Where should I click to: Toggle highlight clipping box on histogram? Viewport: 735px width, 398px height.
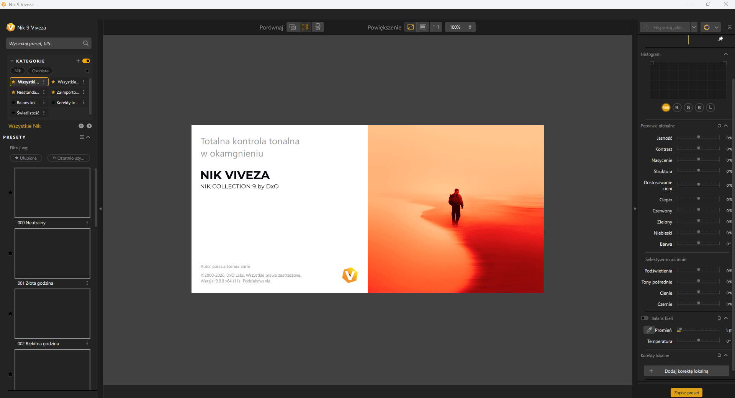(725, 63)
